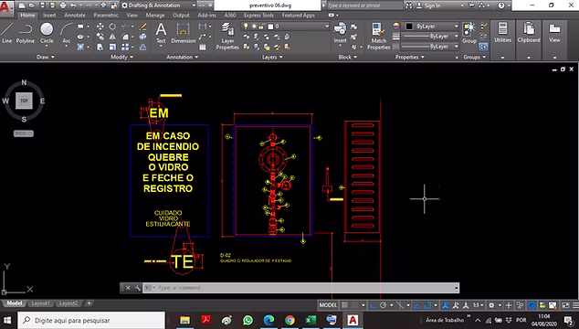Open Layer Properties manager
579x329 pixels.
(x=227, y=36)
